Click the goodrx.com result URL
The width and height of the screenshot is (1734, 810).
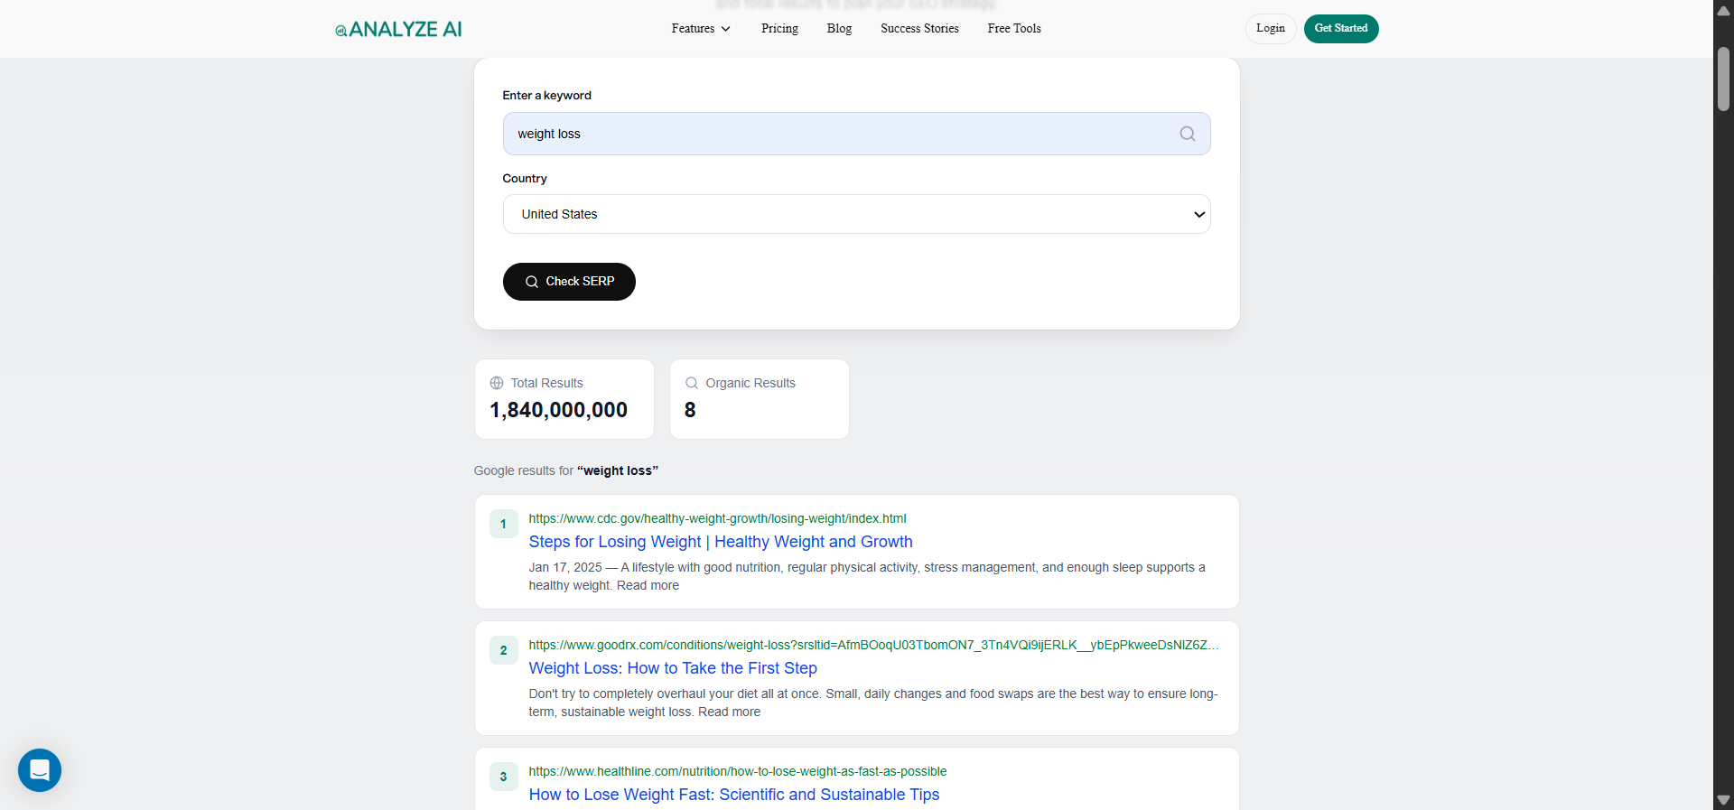[x=873, y=645]
